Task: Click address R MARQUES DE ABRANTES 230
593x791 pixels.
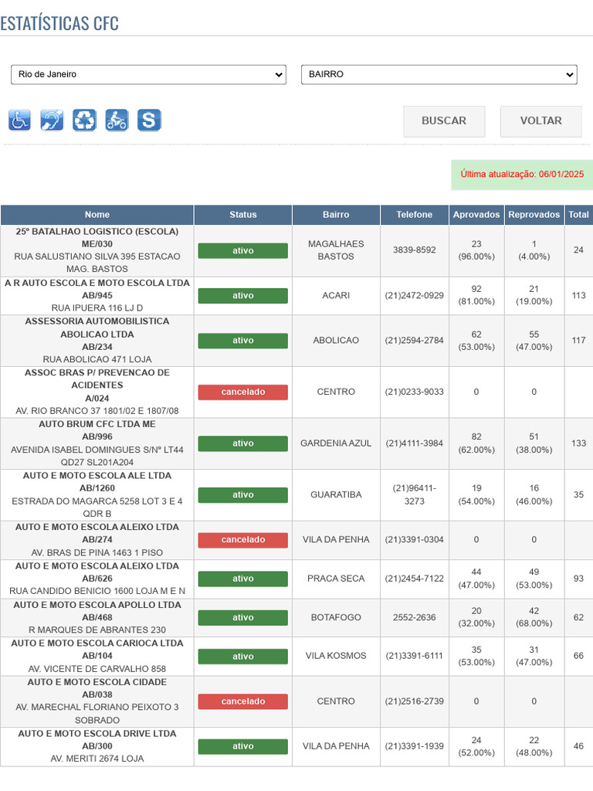Action: pyautogui.click(x=97, y=630)
